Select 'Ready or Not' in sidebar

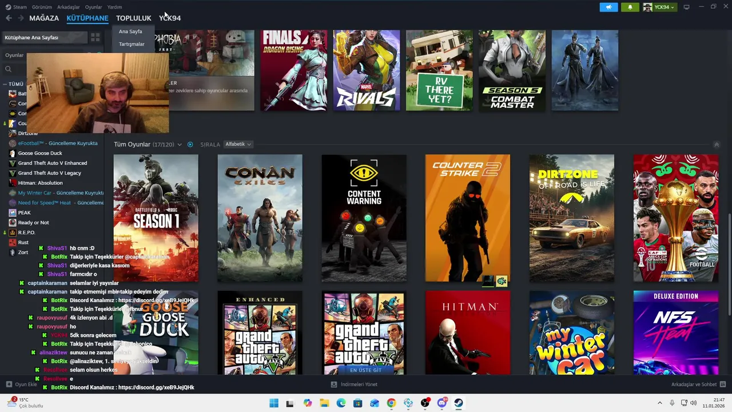pyautogui.click(x=33, y=223)
